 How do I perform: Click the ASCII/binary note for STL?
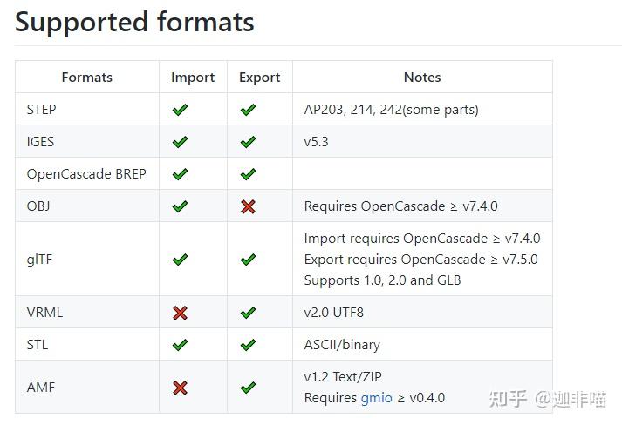[342, 345]
